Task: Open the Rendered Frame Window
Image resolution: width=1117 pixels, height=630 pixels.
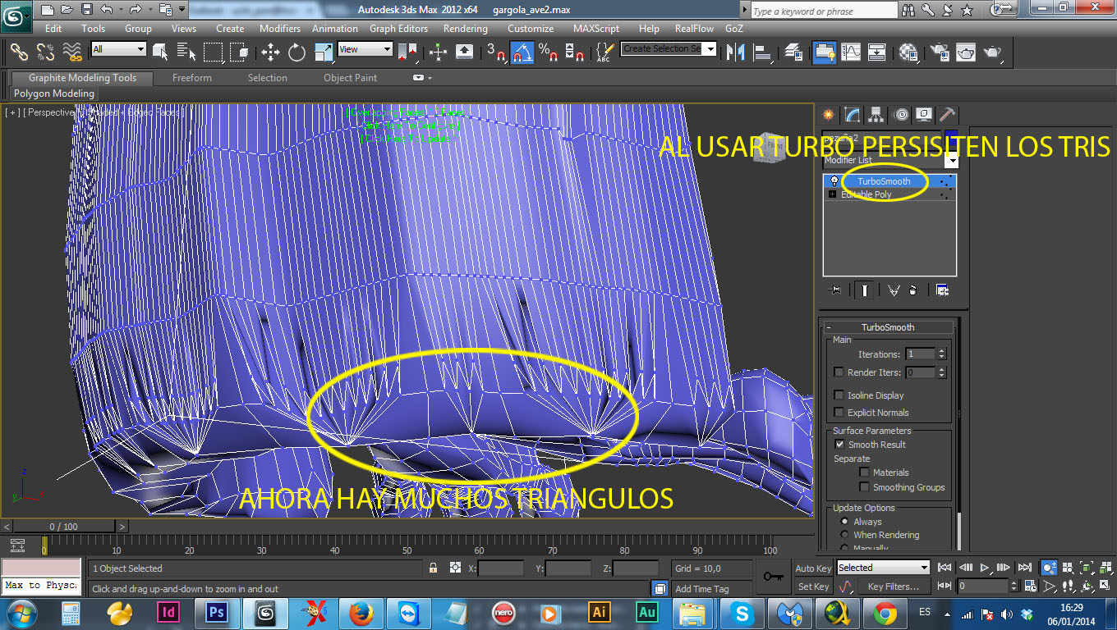Action: click(x=966, y=52)
